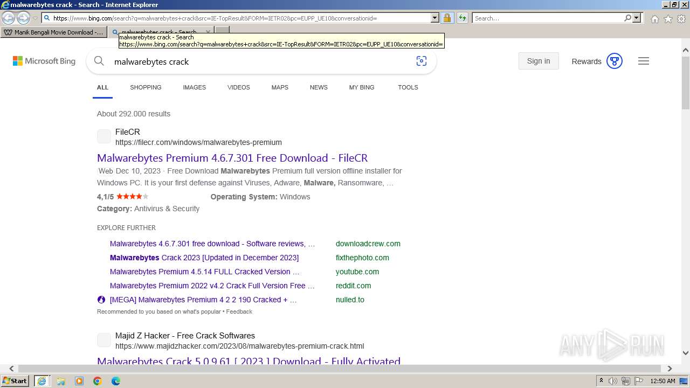Click the purple icon beside MEGA link
The image size is (690, 388).
101,300
